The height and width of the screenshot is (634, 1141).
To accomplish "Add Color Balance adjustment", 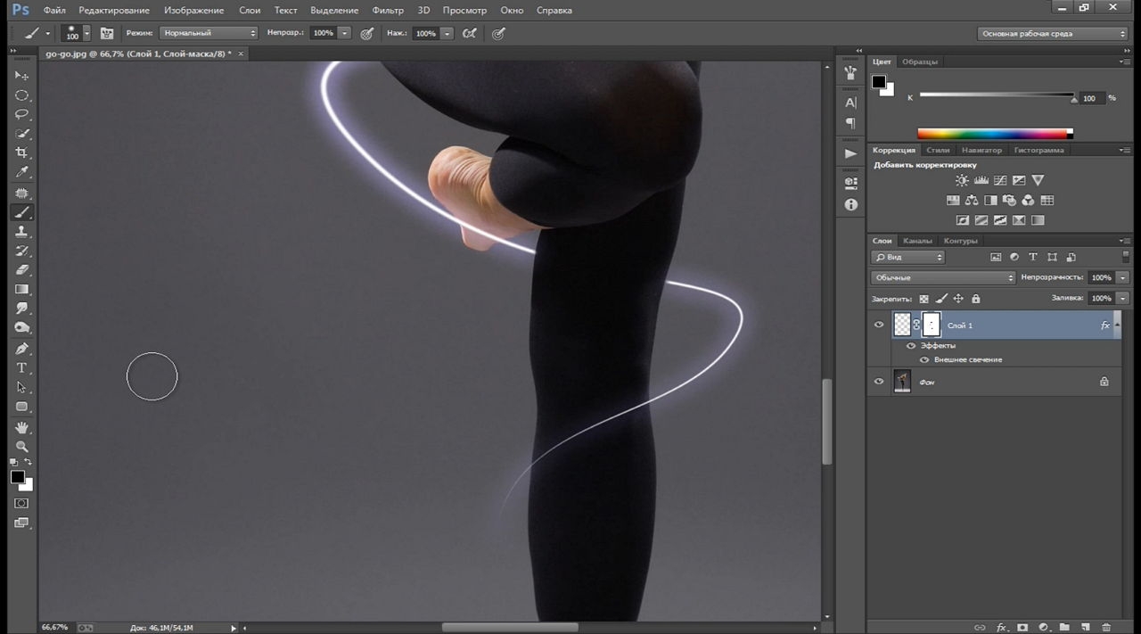I will [972, 201].
